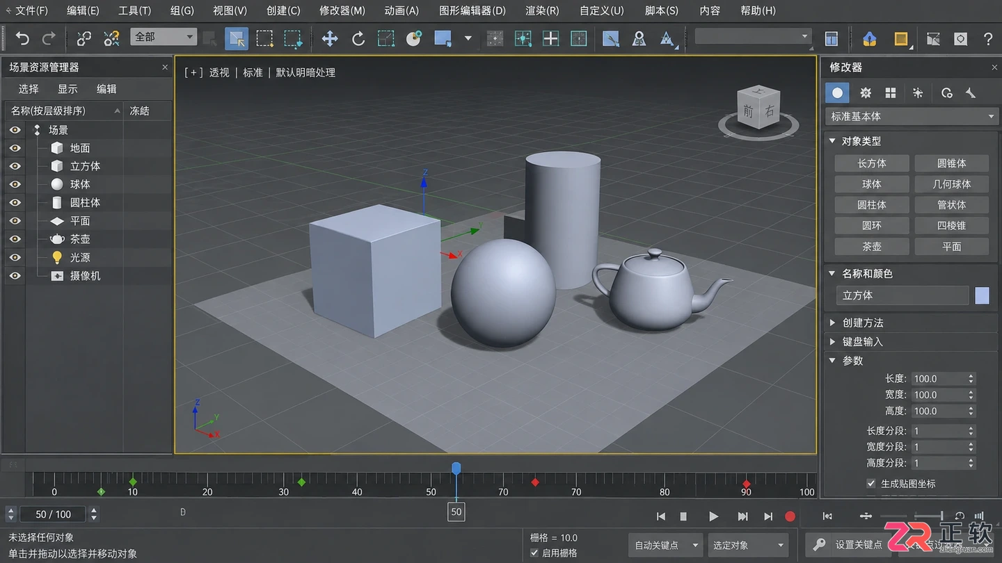Select 平面 row in scene explorer
This screenshot has width=1002, height=563.
click(87, 221)
